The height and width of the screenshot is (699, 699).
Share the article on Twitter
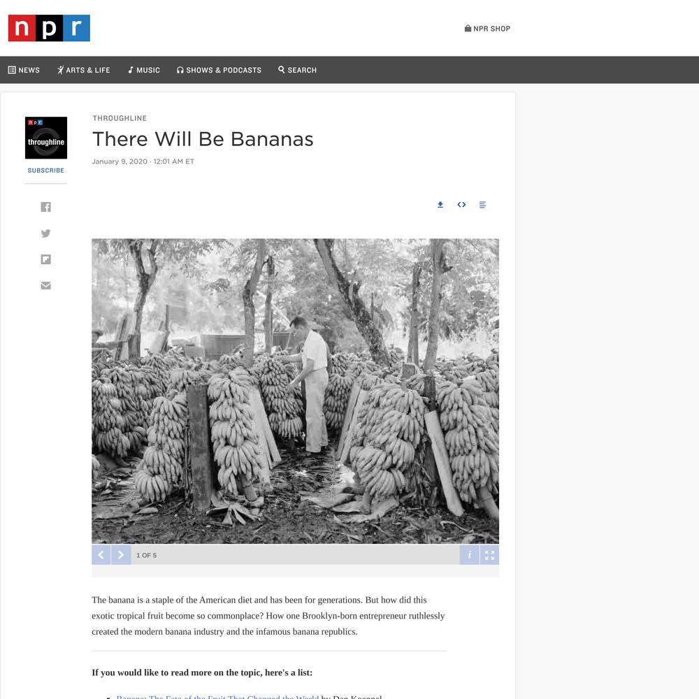pos(46,233)
